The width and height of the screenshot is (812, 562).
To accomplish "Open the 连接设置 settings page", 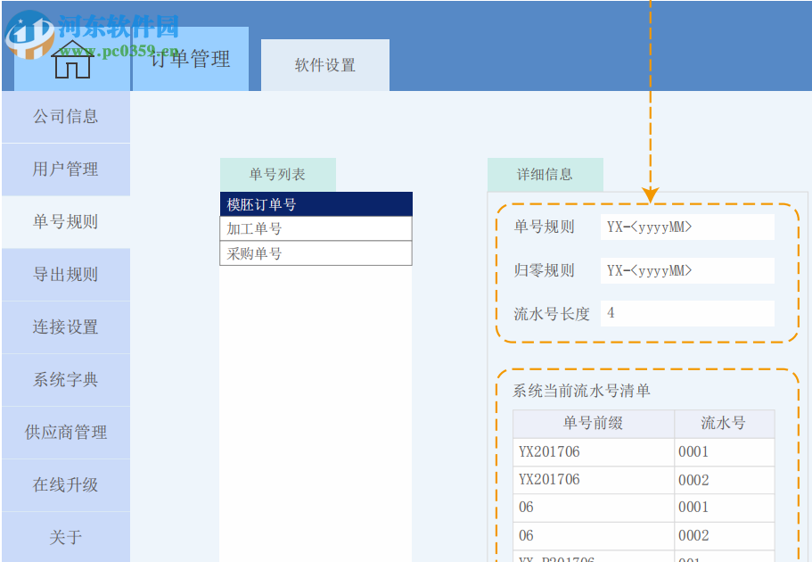I will click(64, 327).
